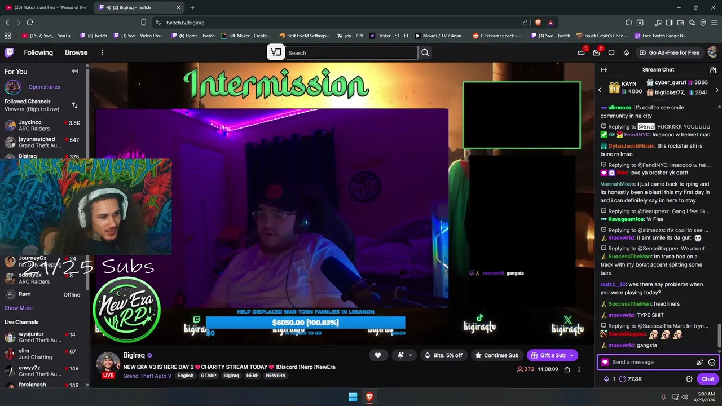Expand the Gift a Sub dropdown
This screenshot has height=406, width=722.
(x=571, y=355)
